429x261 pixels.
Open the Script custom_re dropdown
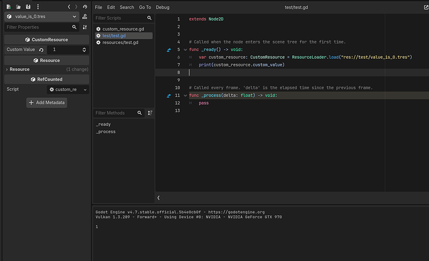tap(68, 89)
